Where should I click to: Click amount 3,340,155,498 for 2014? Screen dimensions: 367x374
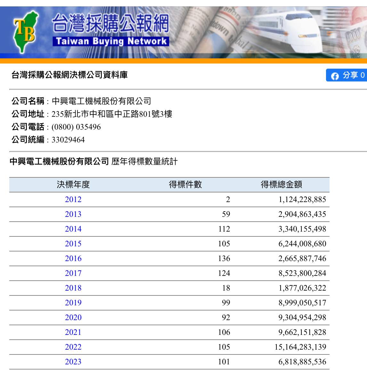302,229
